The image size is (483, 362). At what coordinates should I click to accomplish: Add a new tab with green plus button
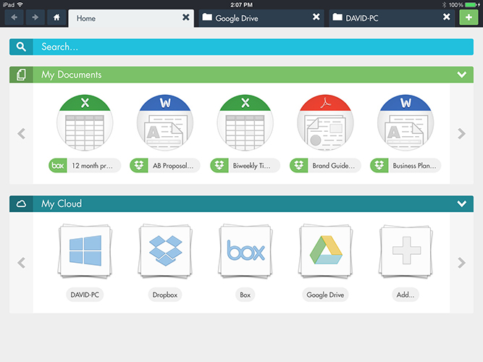point(469,17)
